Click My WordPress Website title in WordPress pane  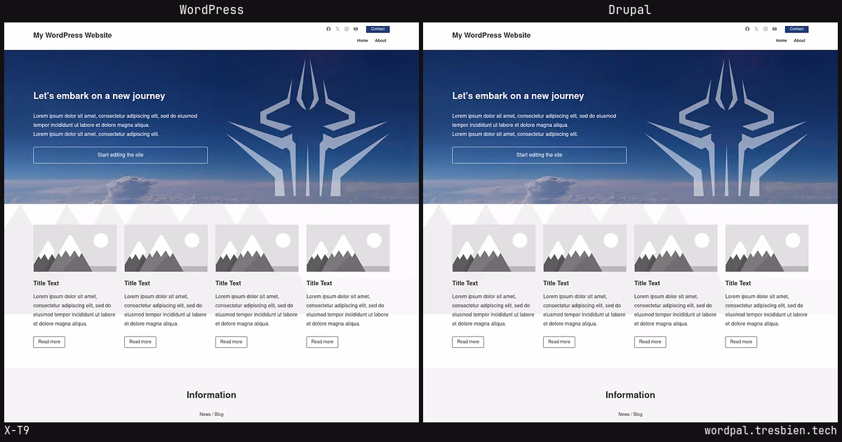tap(72, 35)
